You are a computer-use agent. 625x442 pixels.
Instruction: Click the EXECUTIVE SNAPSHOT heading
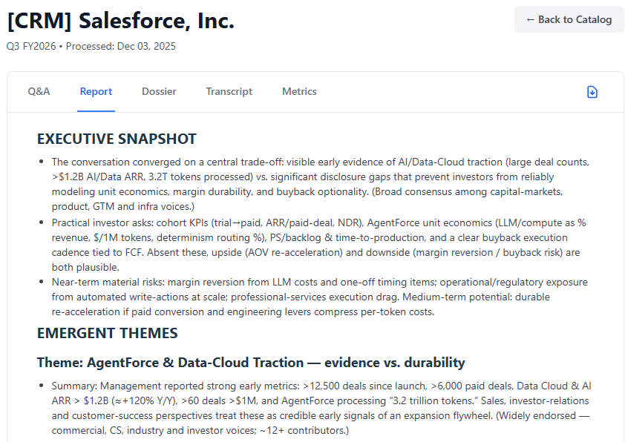click(117, 139)
